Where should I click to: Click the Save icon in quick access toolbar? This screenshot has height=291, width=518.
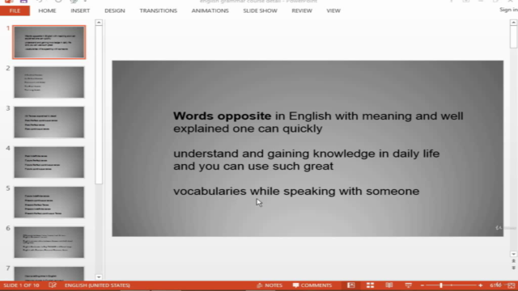click(23, 1)
